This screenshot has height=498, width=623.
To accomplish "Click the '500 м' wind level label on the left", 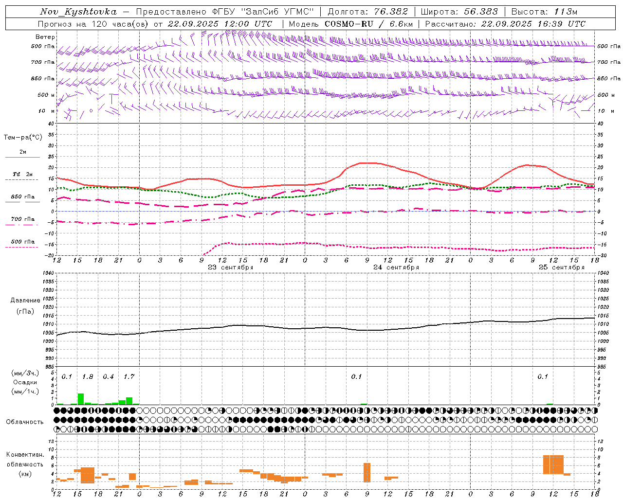I will 46,95.
